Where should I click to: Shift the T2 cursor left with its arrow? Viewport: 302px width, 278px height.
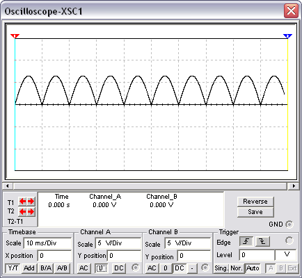[x=22, y=212]
